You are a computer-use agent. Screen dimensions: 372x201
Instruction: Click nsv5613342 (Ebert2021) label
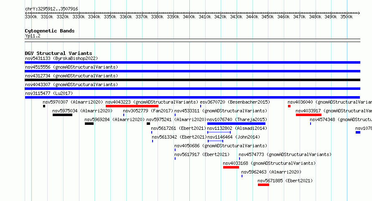(179, 137)
